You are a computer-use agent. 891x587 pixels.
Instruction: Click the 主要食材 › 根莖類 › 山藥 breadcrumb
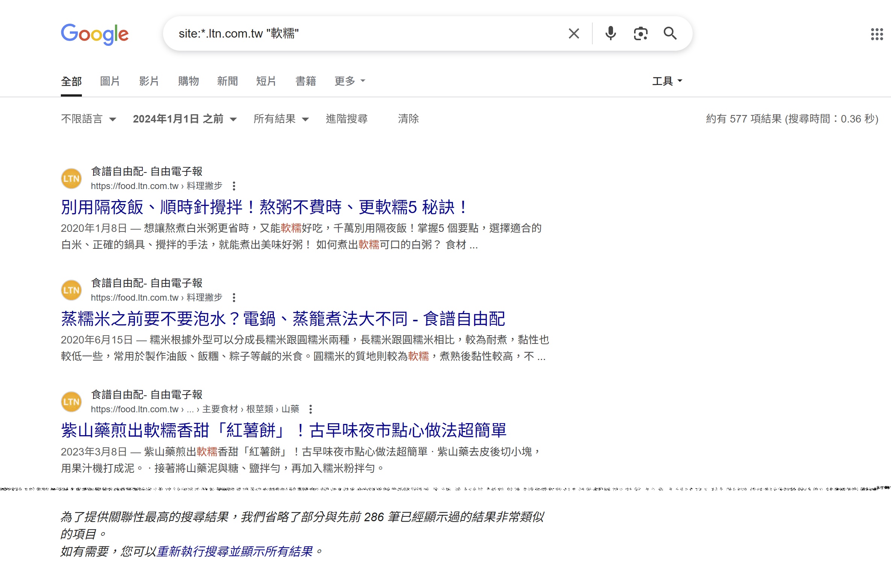tap(251, 409)
